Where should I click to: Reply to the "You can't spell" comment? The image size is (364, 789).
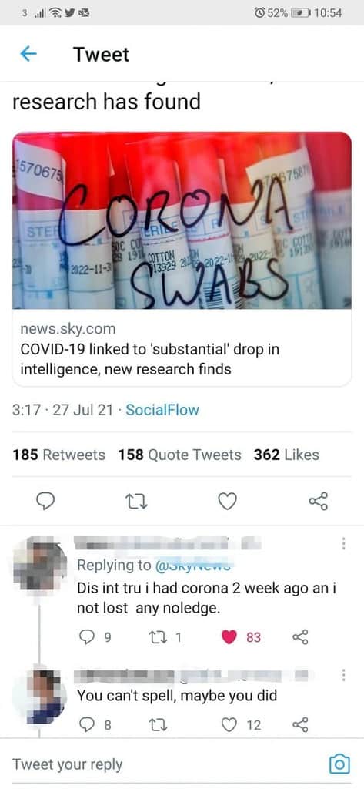pos(87,724)
